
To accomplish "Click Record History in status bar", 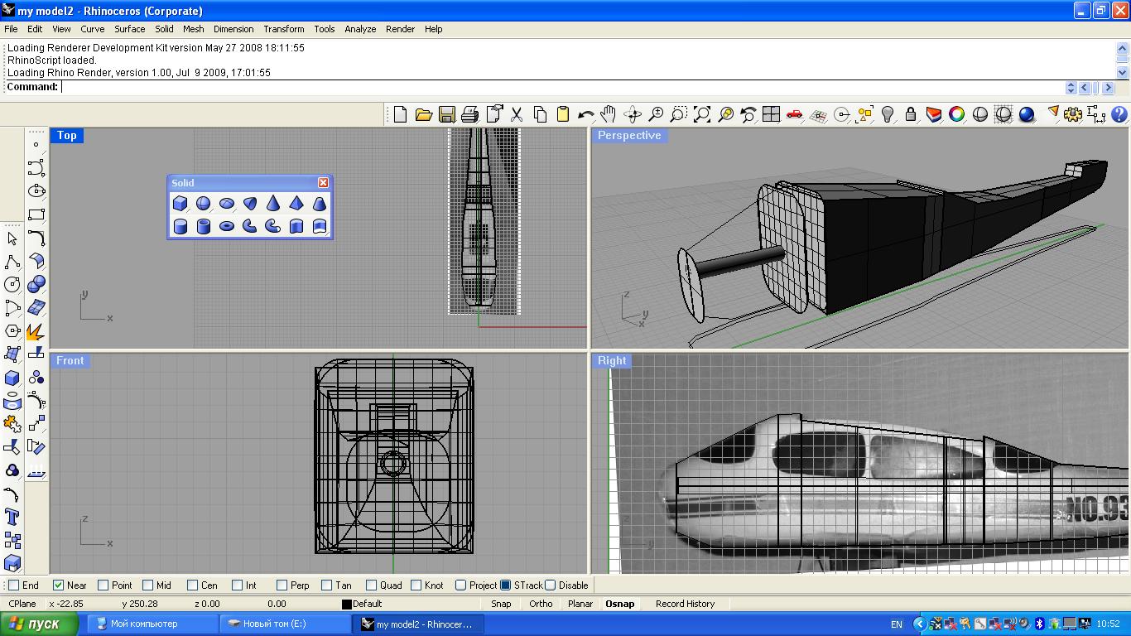I will [x=685, y=604].
